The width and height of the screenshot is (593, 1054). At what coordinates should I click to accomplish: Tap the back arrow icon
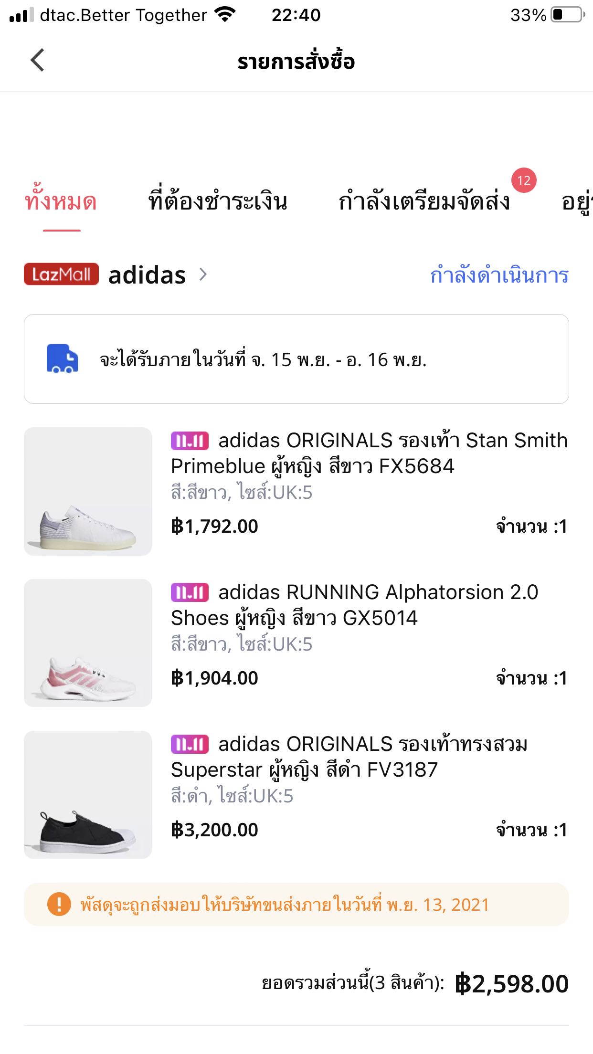(37, 60)
